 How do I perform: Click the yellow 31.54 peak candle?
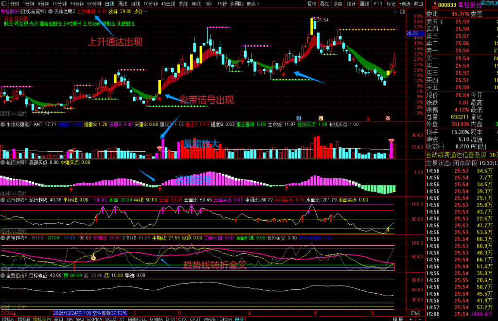(312, 26)
